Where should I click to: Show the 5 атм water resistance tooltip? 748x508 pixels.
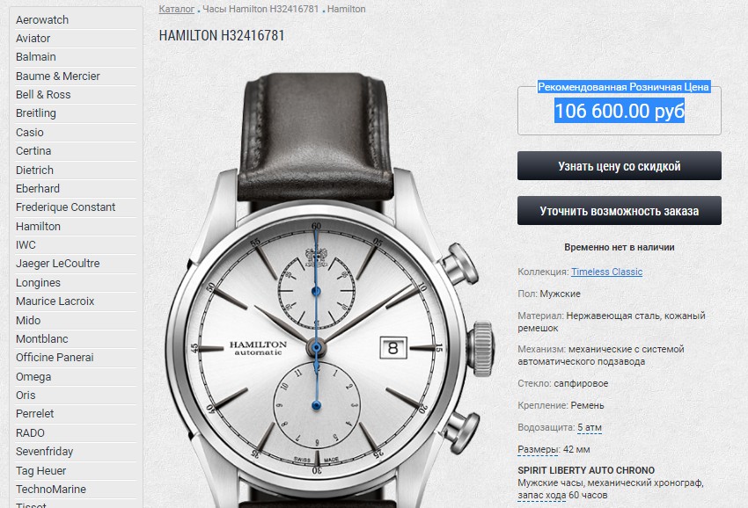(589, 427)
